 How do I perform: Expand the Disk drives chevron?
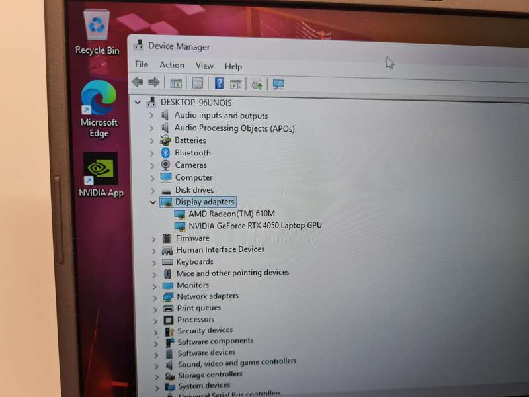(153, 191)
